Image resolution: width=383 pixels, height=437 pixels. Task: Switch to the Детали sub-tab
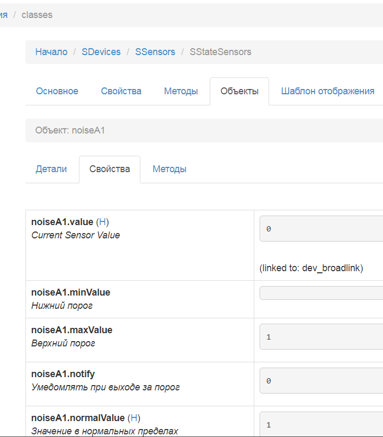click(51, 169)
